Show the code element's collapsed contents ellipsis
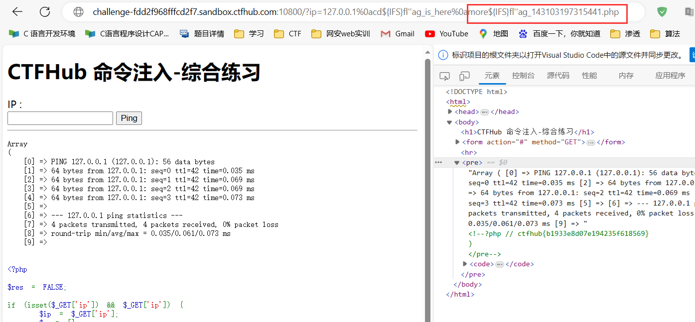The width and height of the screenshot is (695, 322). click(x=500, y=264)
